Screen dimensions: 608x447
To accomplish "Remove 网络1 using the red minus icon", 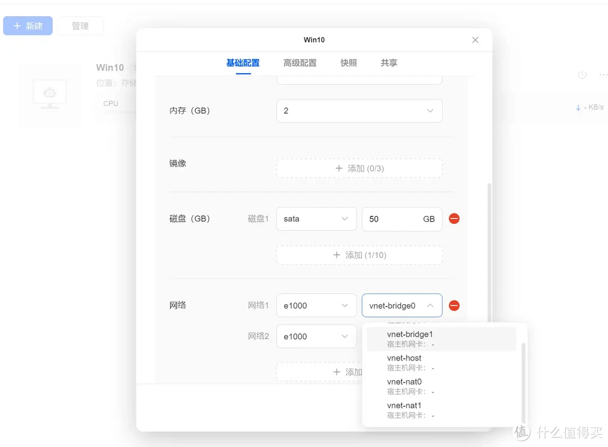I will [454, 305].
